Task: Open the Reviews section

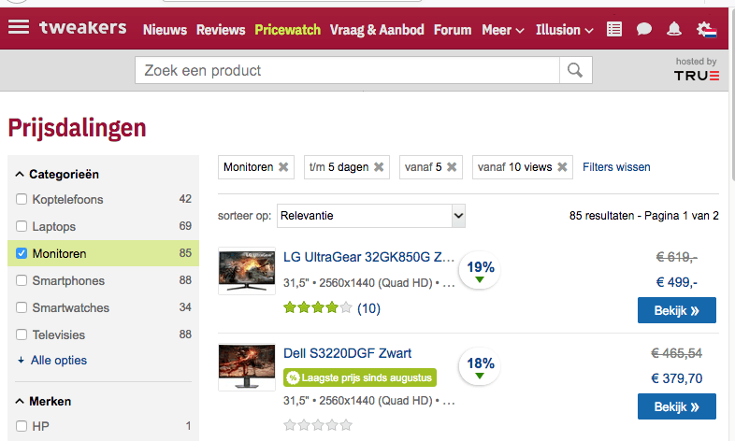Action: pos(221,30)
